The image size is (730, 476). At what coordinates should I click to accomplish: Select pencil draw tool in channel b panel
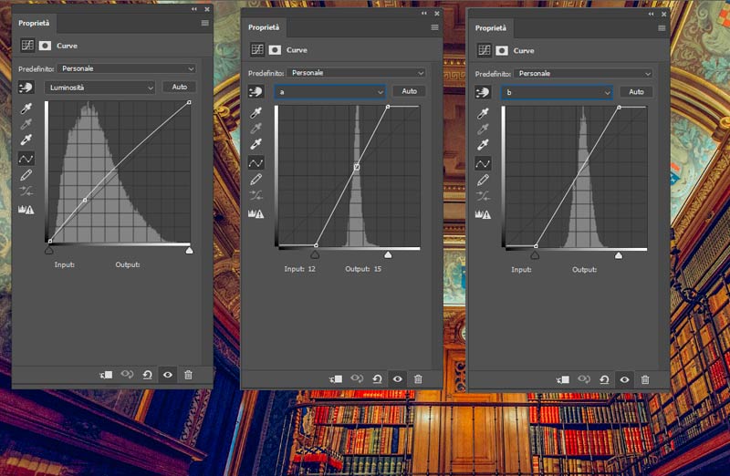click(x=483, y=180)
